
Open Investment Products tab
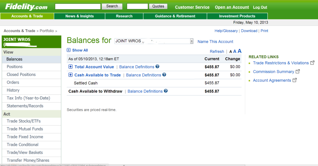tap(237, 16)
